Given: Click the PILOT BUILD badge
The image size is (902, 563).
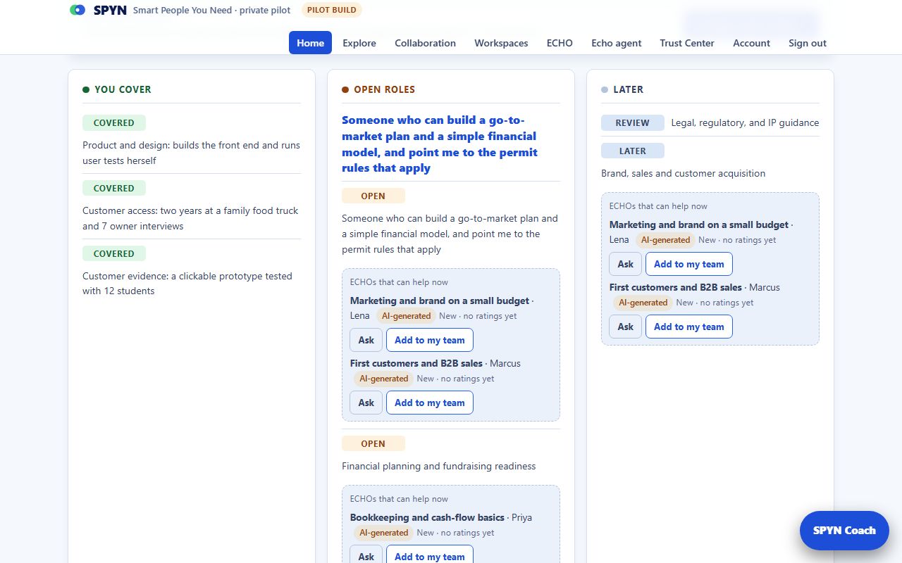Looking at the screenshot, I should click(332, 11).
